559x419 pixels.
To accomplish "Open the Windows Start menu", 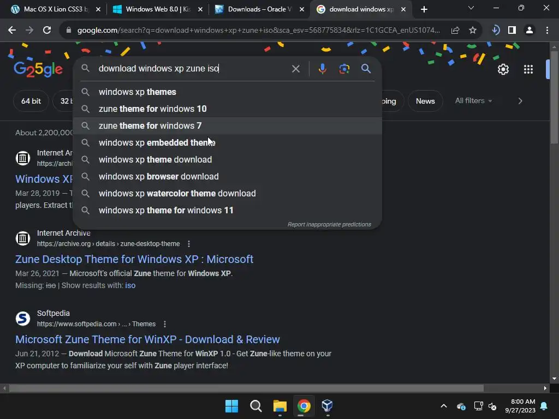I will pos(231,406).
